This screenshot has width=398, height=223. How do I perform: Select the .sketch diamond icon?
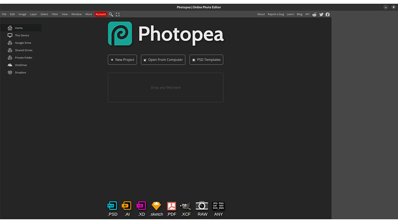pos(156,206)
